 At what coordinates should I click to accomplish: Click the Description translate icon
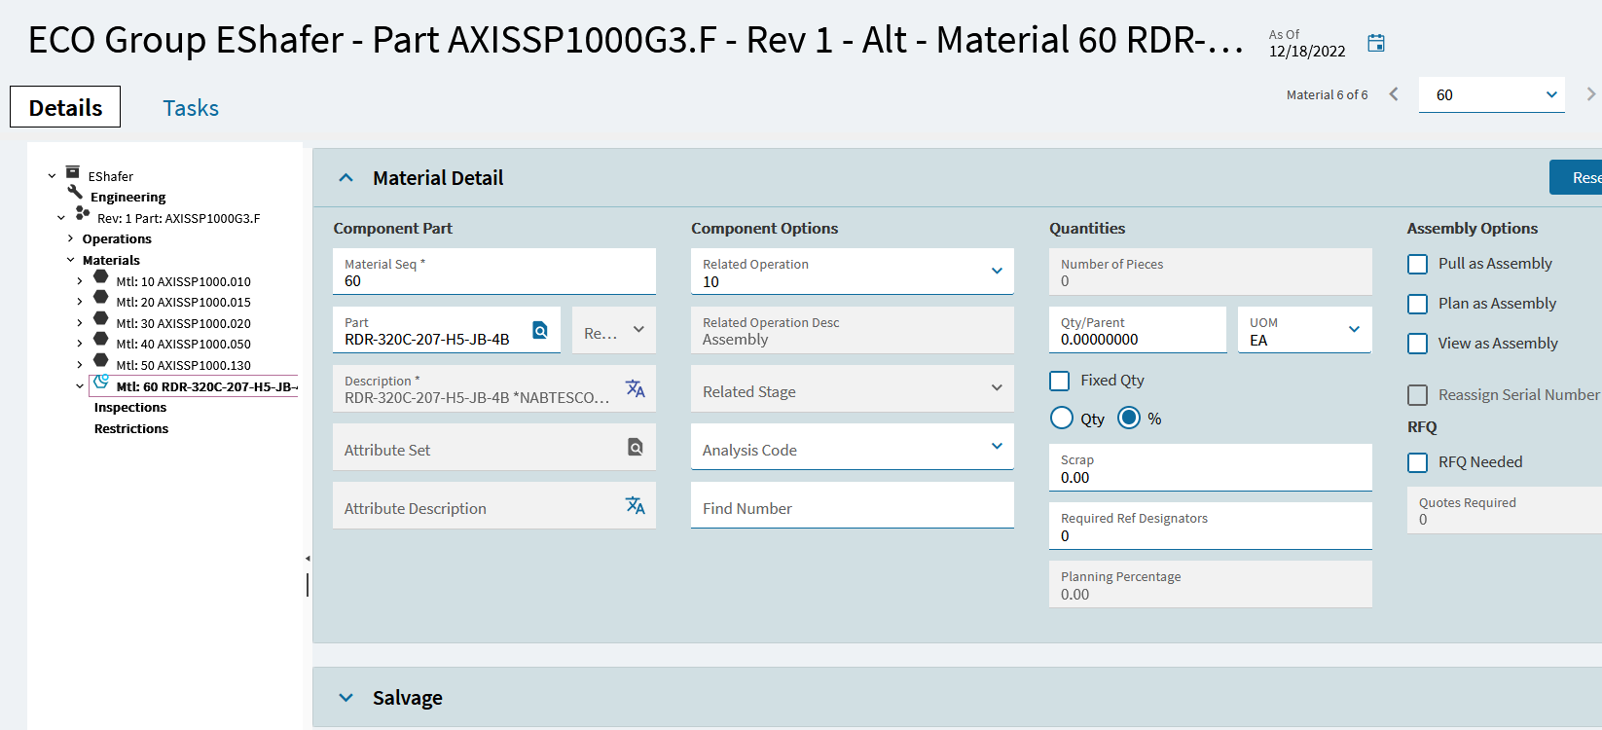click(x=635, y=388)
